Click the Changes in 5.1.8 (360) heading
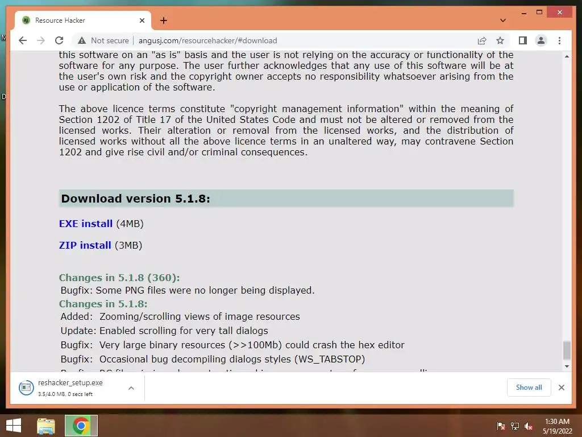Screen dimensions: 582x437 pyautogui.click(x=119, y=278)
